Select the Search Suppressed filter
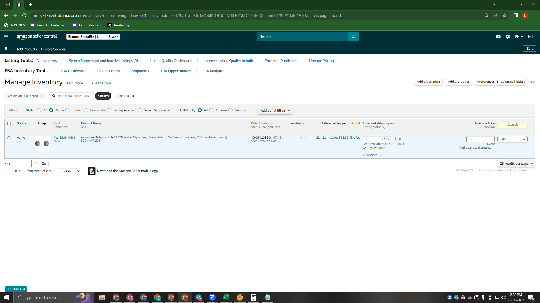540x303 pixels. [x=140, y=110]
